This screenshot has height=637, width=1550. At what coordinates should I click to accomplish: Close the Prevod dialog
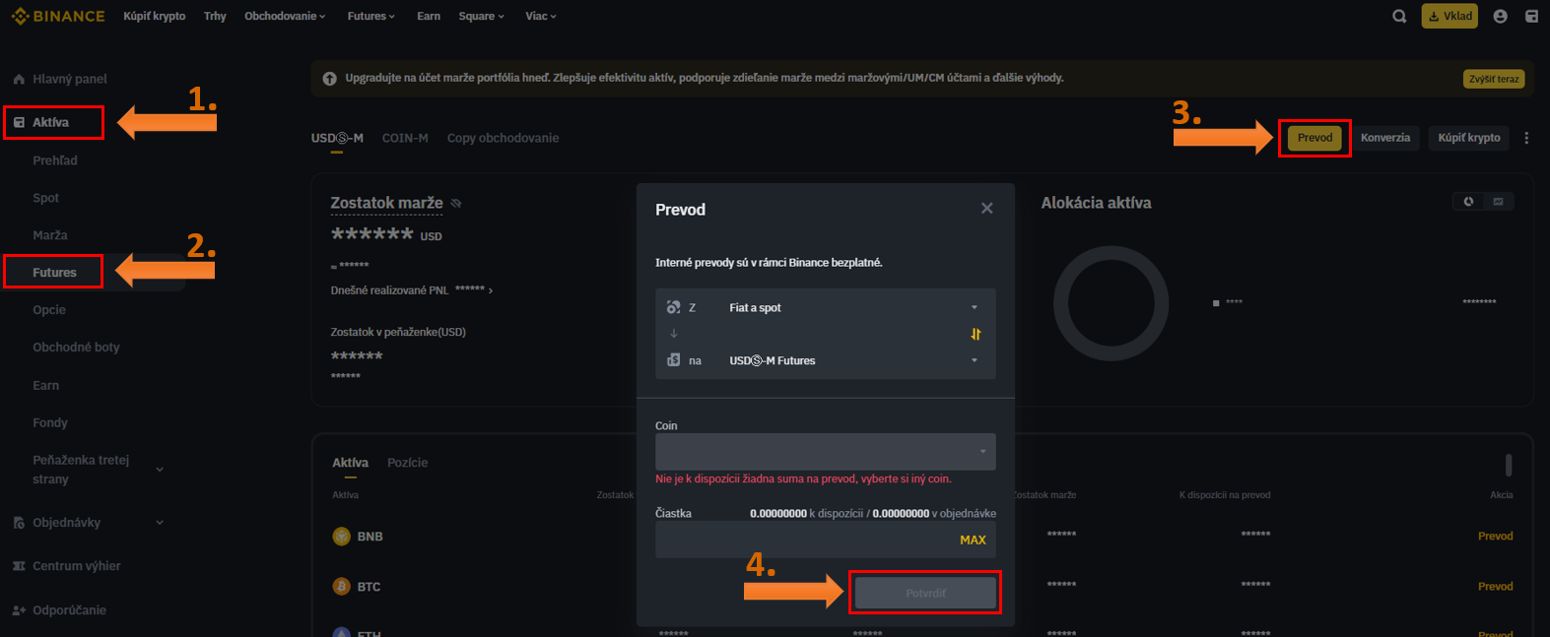(986, 209)
